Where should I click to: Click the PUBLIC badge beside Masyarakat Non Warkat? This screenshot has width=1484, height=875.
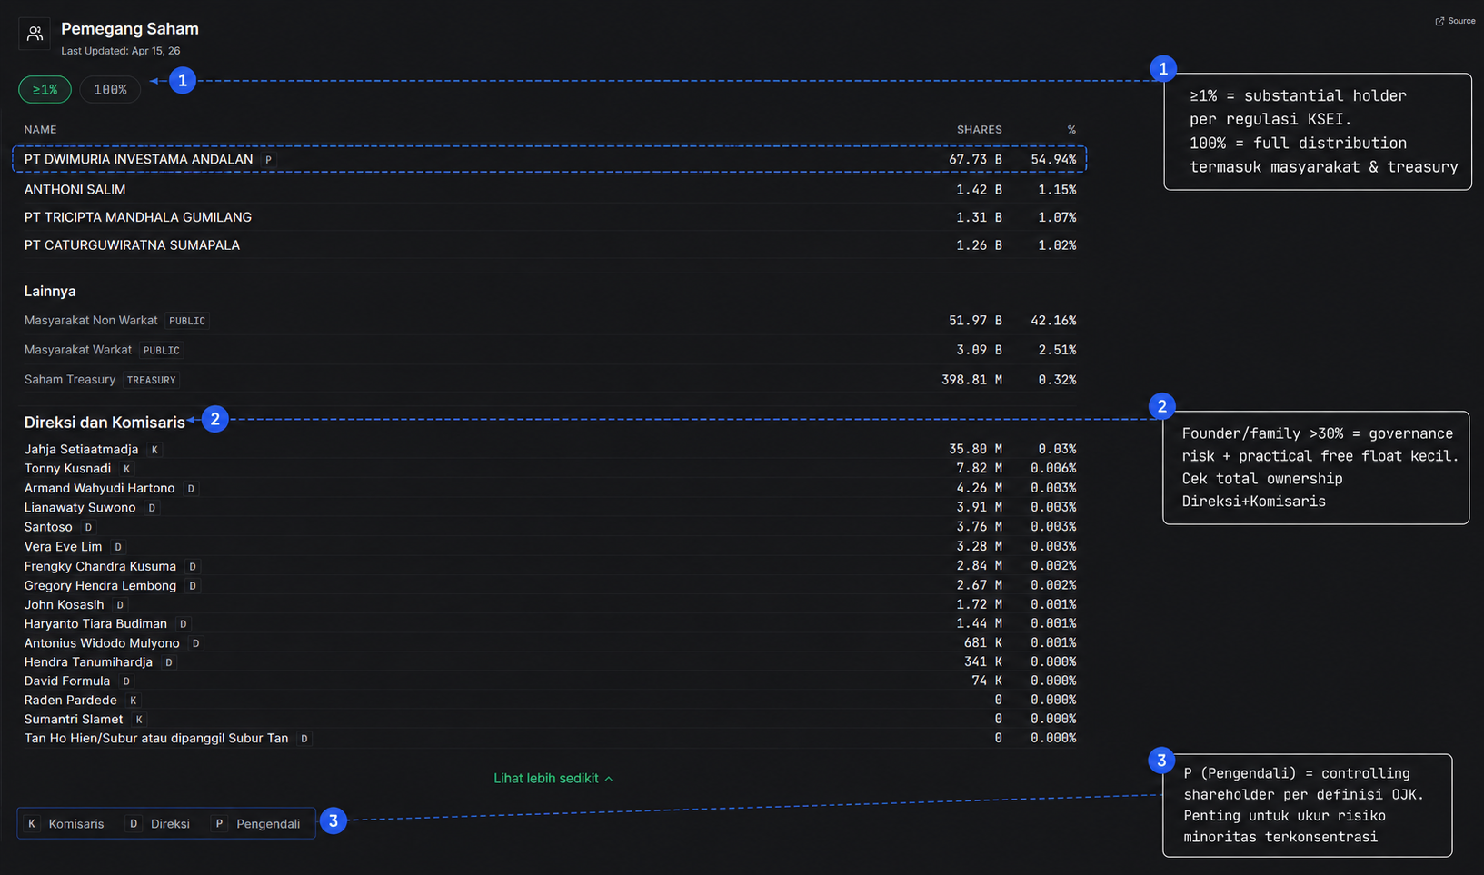[x=187, y=321]
